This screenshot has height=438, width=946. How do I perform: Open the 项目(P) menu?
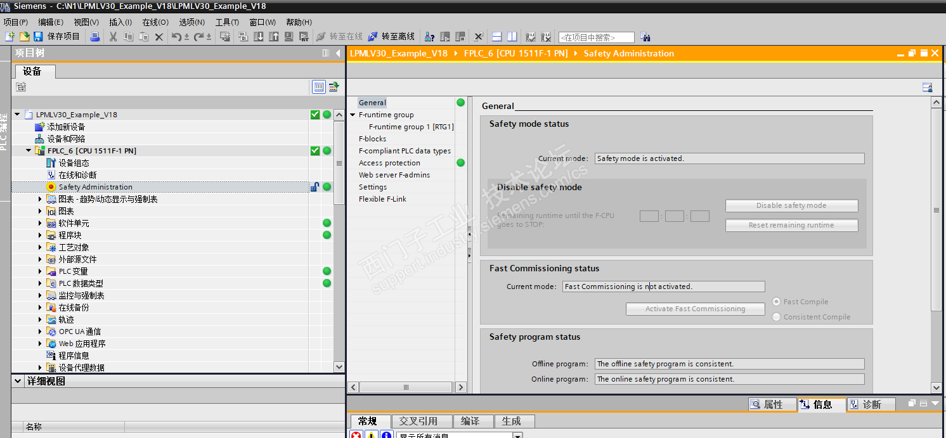tap(16, 22)
